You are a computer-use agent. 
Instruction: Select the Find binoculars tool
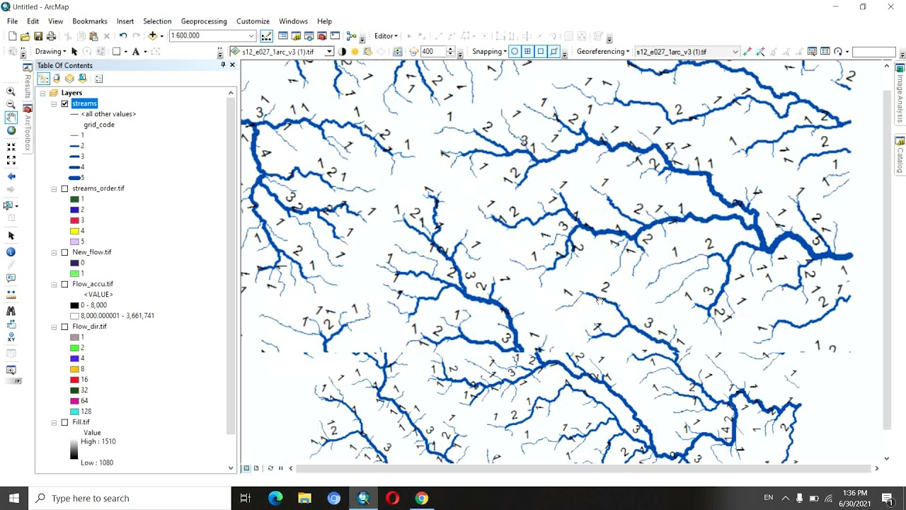tap(11, 310)
